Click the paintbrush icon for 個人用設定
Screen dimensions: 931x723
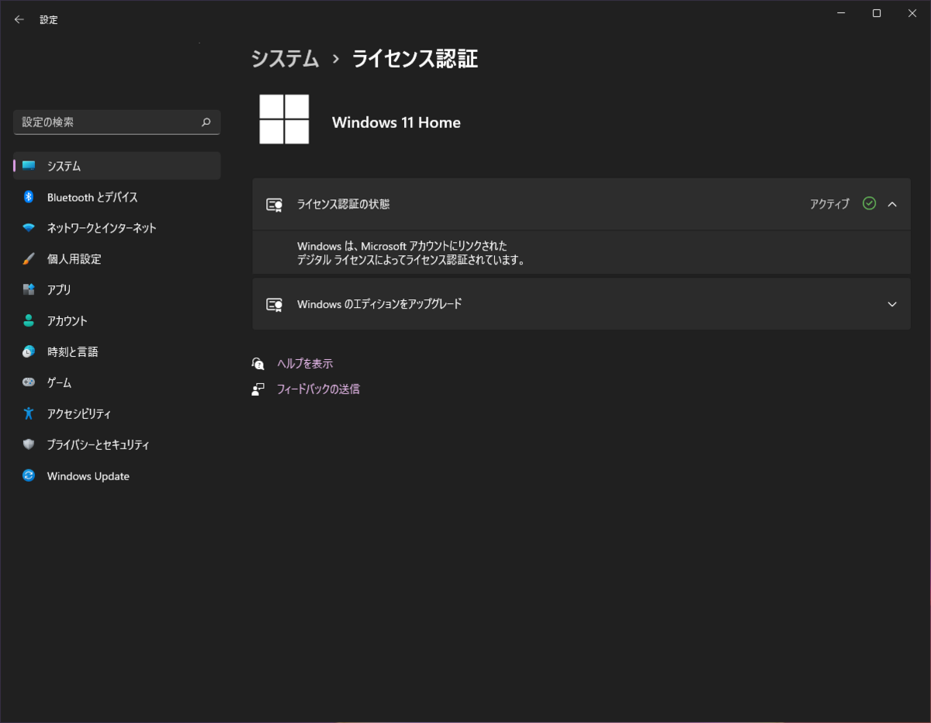coord(29,259)
